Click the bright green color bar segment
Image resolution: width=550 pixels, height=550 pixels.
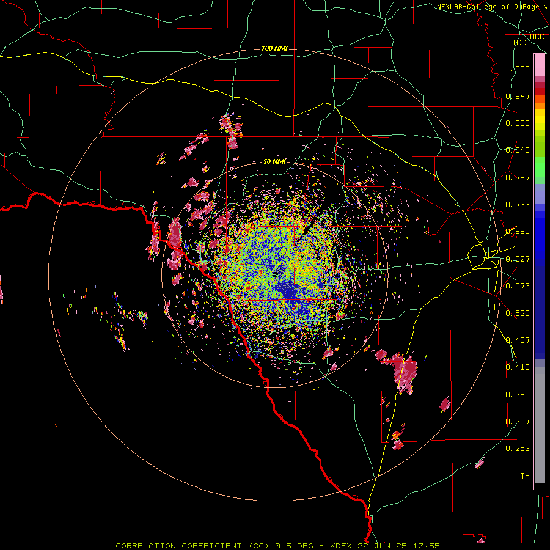[x=540, y=167]
